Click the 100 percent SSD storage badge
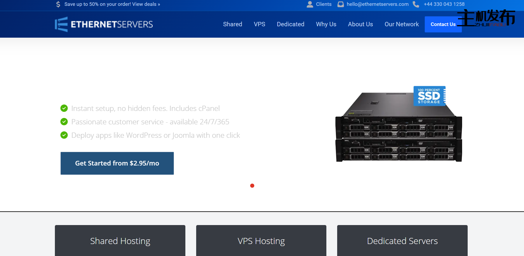This screenshot has height=256, width=524. (429, 96)
